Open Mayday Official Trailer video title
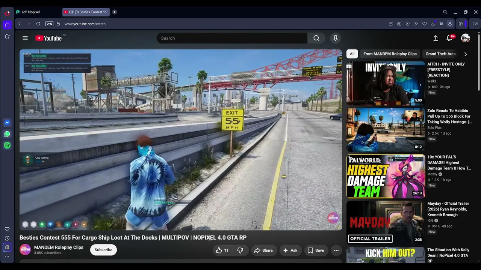 448,209
